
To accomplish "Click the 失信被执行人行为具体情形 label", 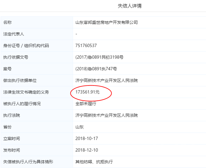I will (28, 162).
